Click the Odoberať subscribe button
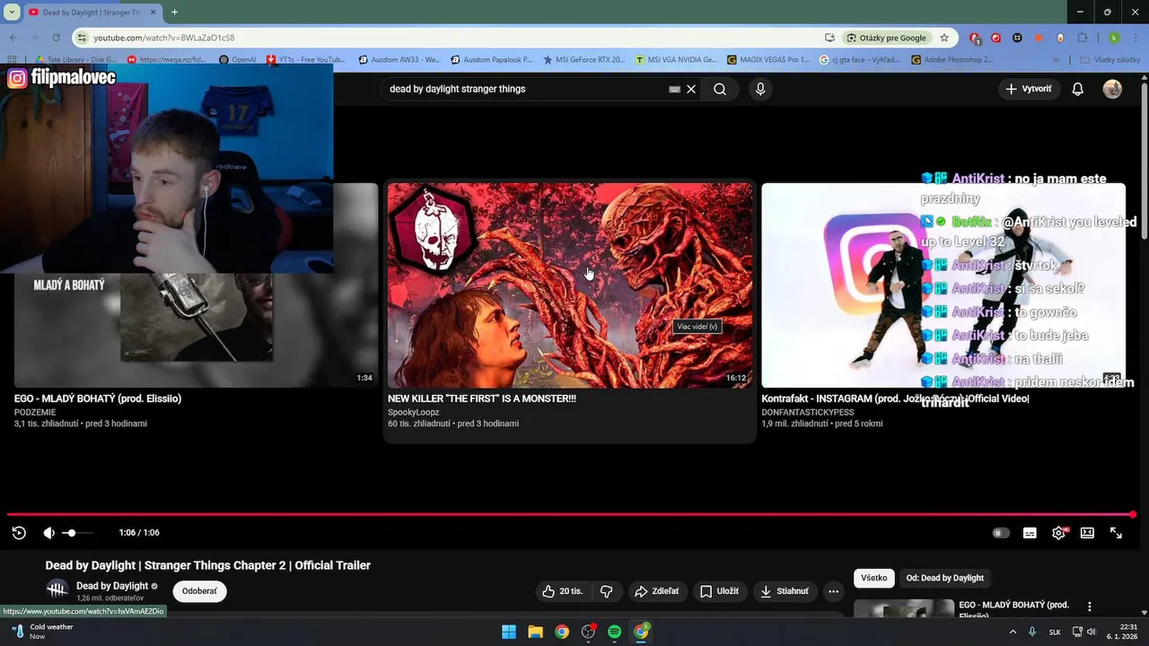Image resolution: width=1149 pixels, height=646 pixels. (x=199, y=591)
